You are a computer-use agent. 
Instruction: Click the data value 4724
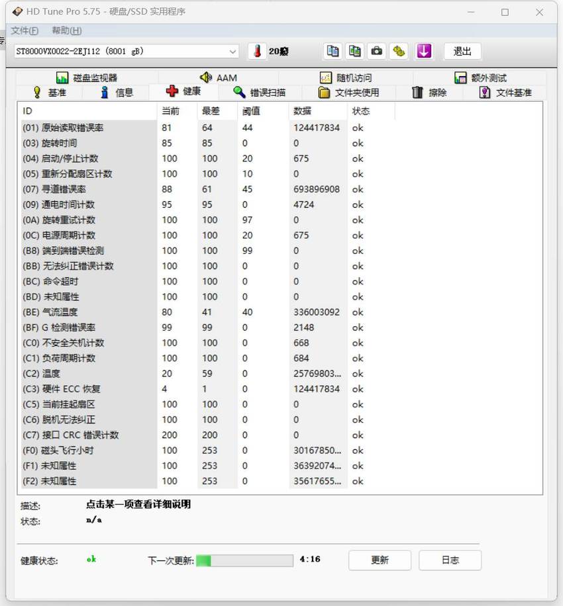(x=304, y=204)
